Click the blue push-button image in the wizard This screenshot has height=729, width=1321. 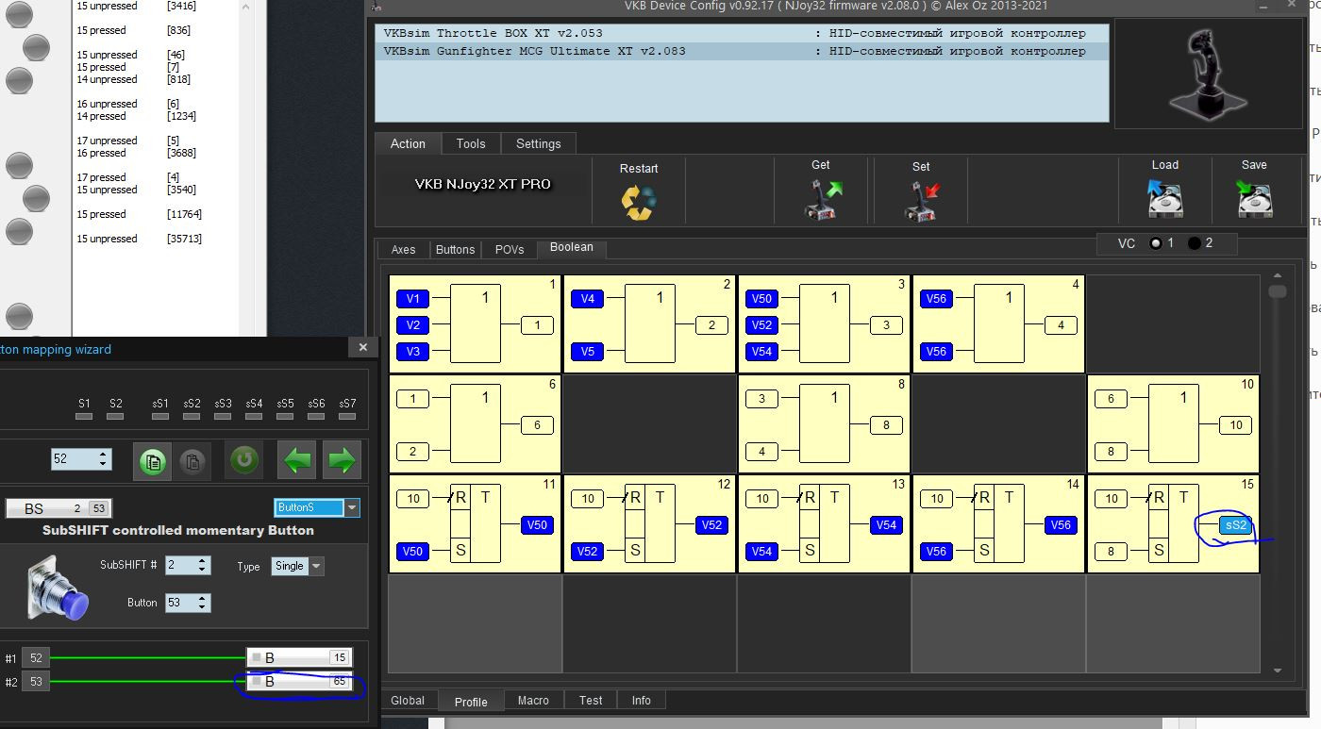[x=59, y=588]
